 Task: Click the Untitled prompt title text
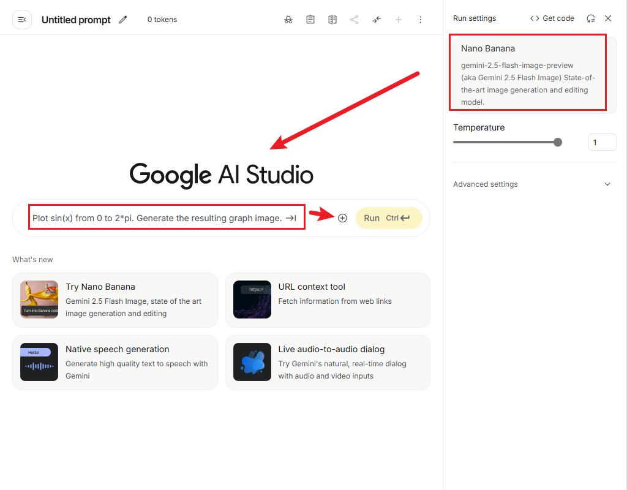[x=76, y=20]
